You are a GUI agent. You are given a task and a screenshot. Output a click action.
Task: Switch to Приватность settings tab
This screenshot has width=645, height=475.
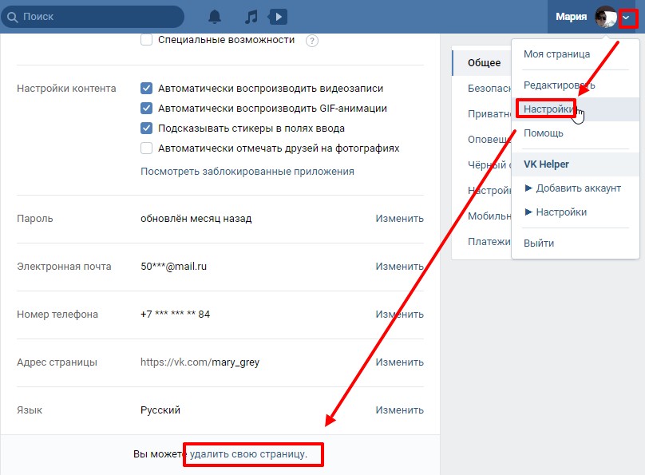coord(482,113)
